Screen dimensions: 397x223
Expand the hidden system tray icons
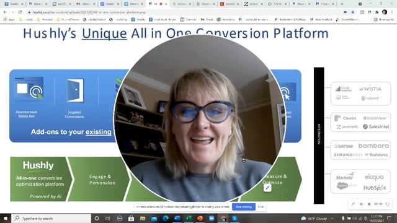332,218
